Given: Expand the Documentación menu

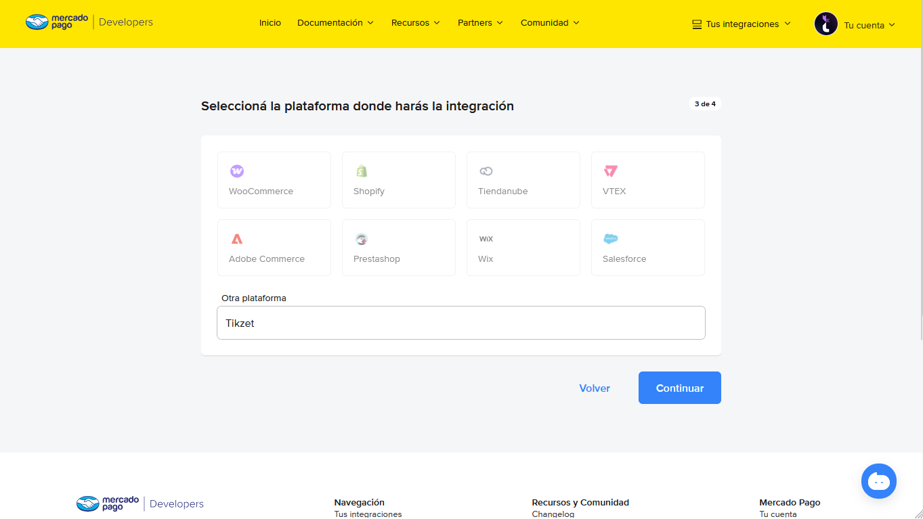Looking at the screenshot, I should (x=336, y=23).
